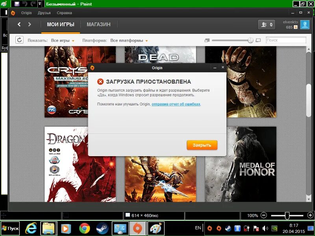Open the Dragon Age game tile
Image resolution: width=315 pixels, height=236 pixels.
[66, 164]
